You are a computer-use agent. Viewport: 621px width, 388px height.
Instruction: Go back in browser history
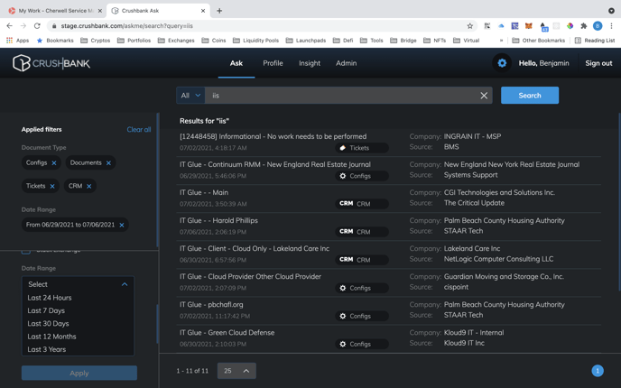tap(10, 26)
